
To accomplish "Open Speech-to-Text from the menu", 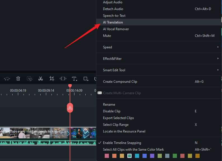I will pos(159,16).
